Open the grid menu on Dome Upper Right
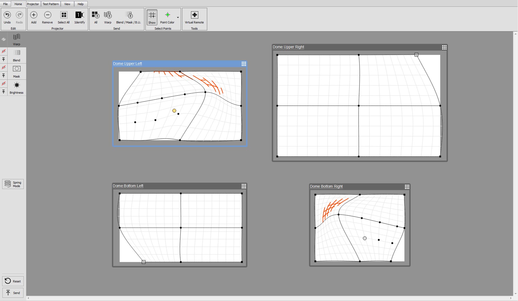Viewport: 518px width, 301px height. (x=444, y=47)
